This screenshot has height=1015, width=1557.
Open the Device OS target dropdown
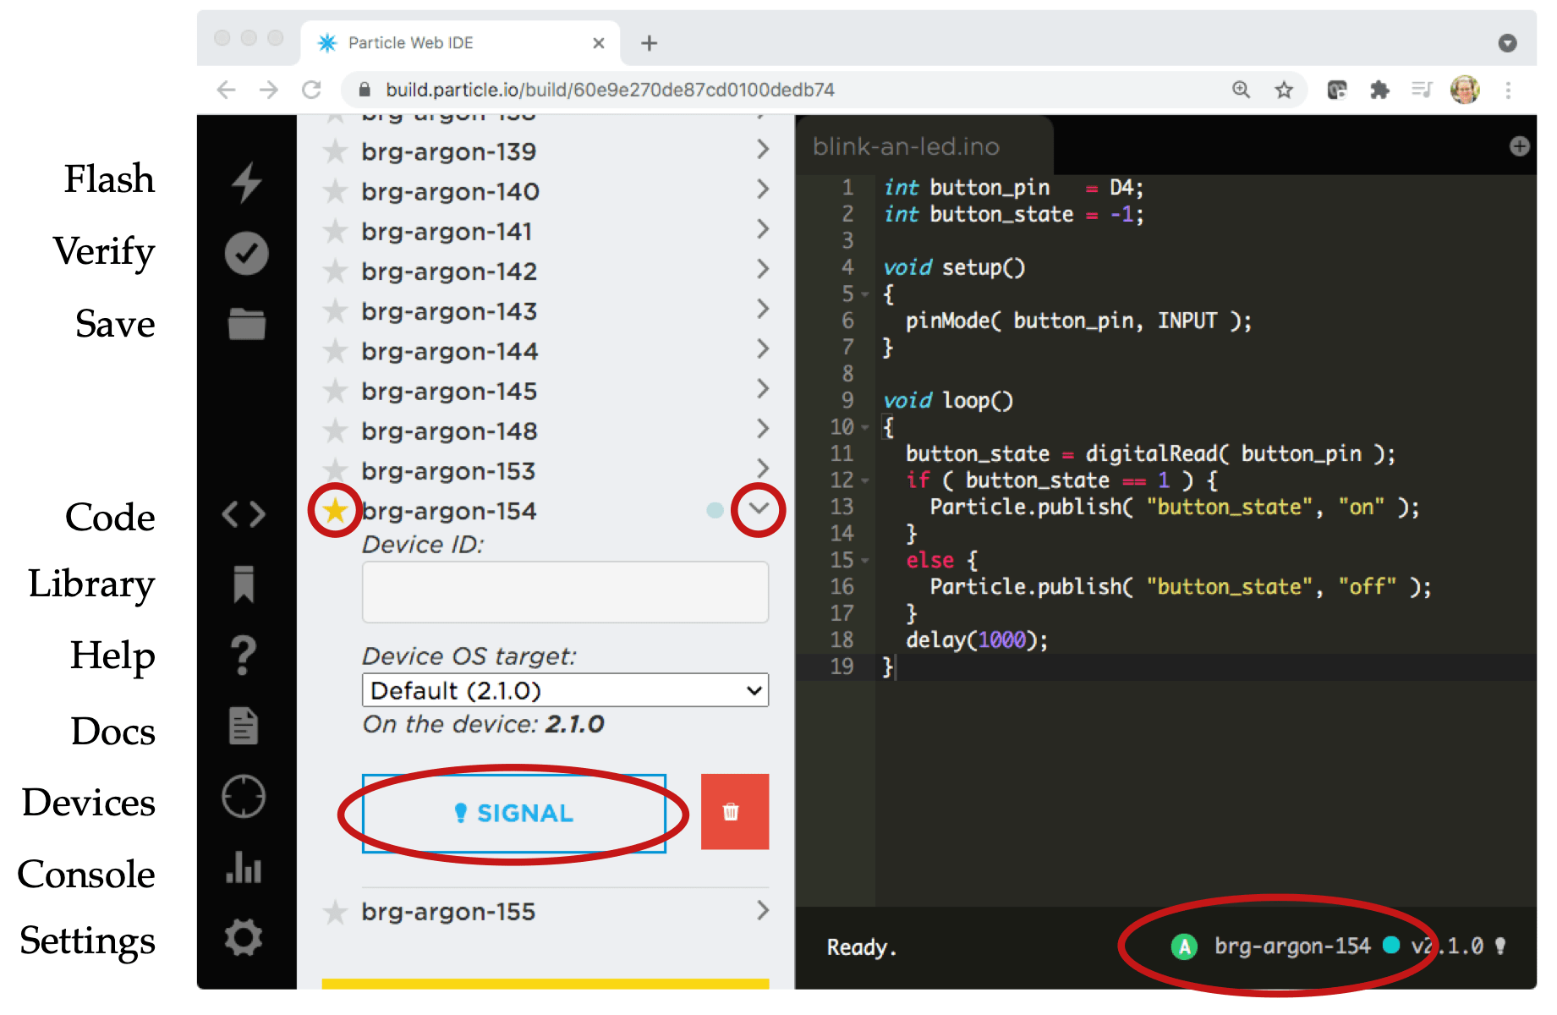pyautogui.click(x=565, y=690)
